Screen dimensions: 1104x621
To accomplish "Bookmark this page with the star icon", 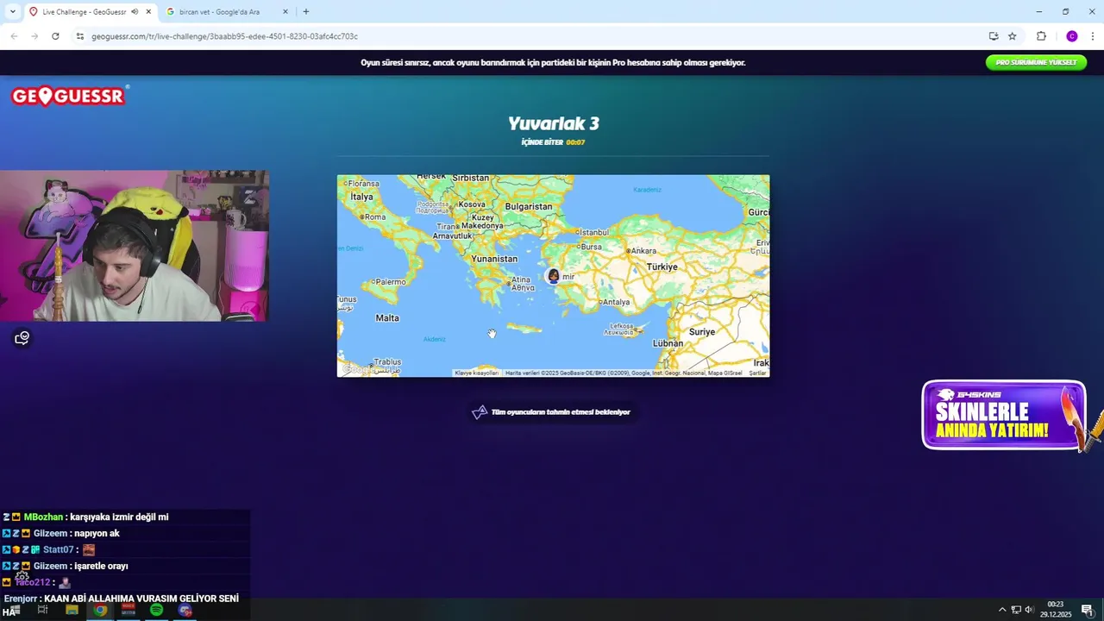I will coord(1013,36).
